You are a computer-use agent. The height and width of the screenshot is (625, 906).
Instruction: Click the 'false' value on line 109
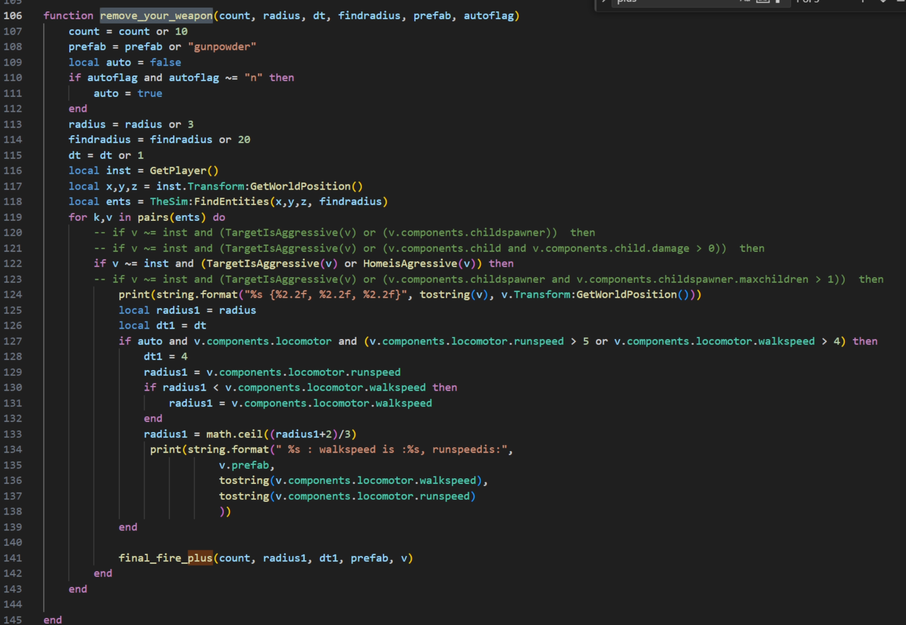165,62
